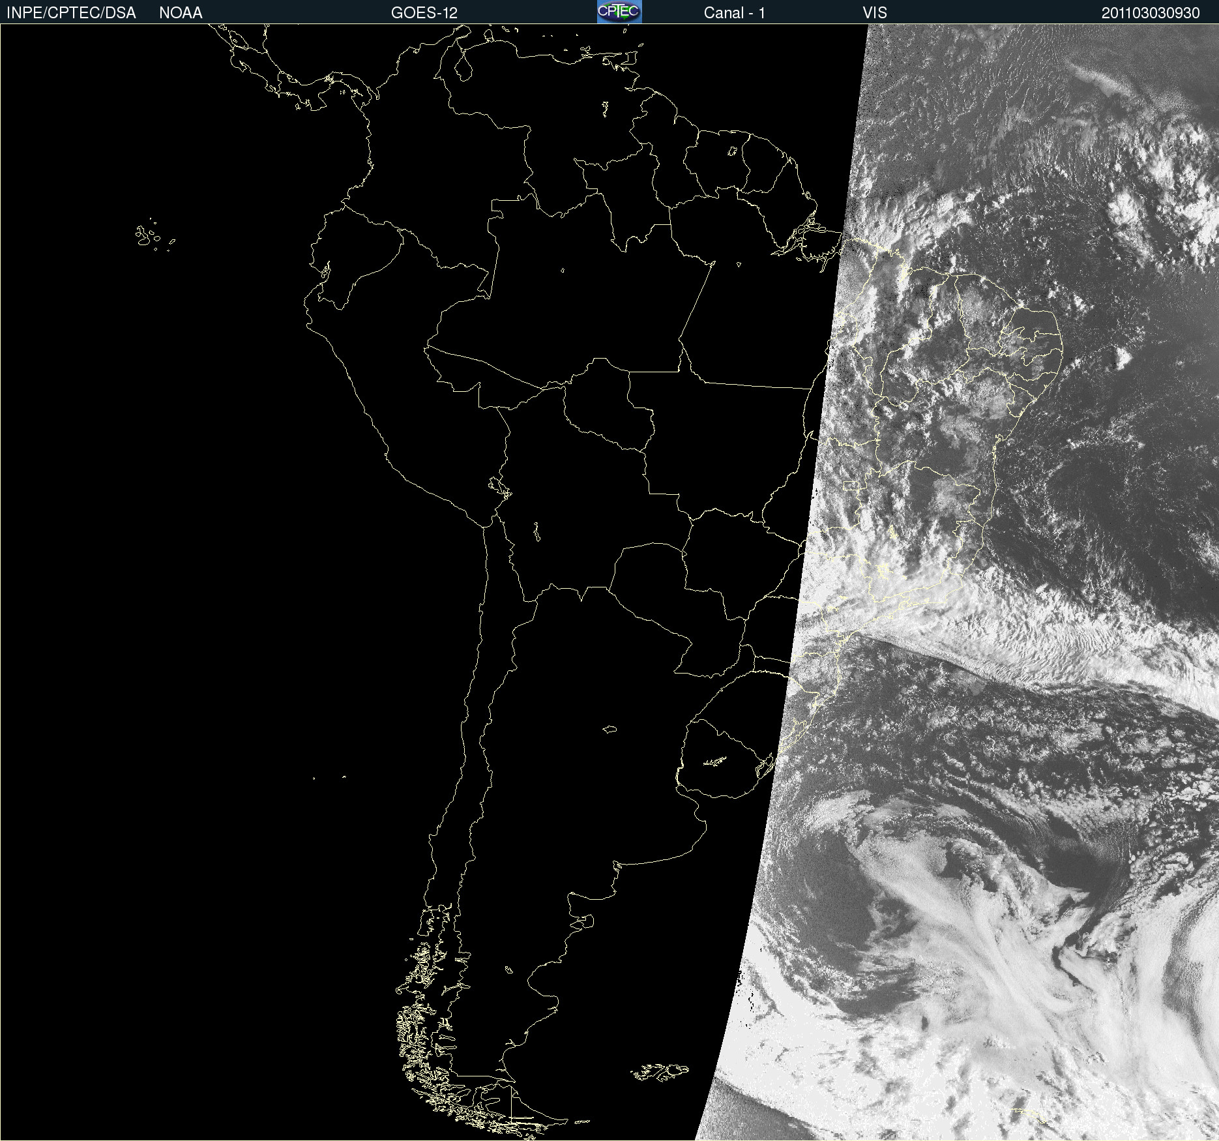
Task: Click the timestamp 201103030930
Action: coord(1151,13)
